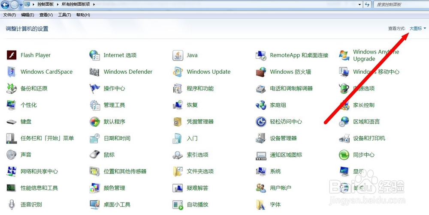The image size is (429, 215).
Task: Open the 家庭组 spheres icon
Action: (261, 105)
